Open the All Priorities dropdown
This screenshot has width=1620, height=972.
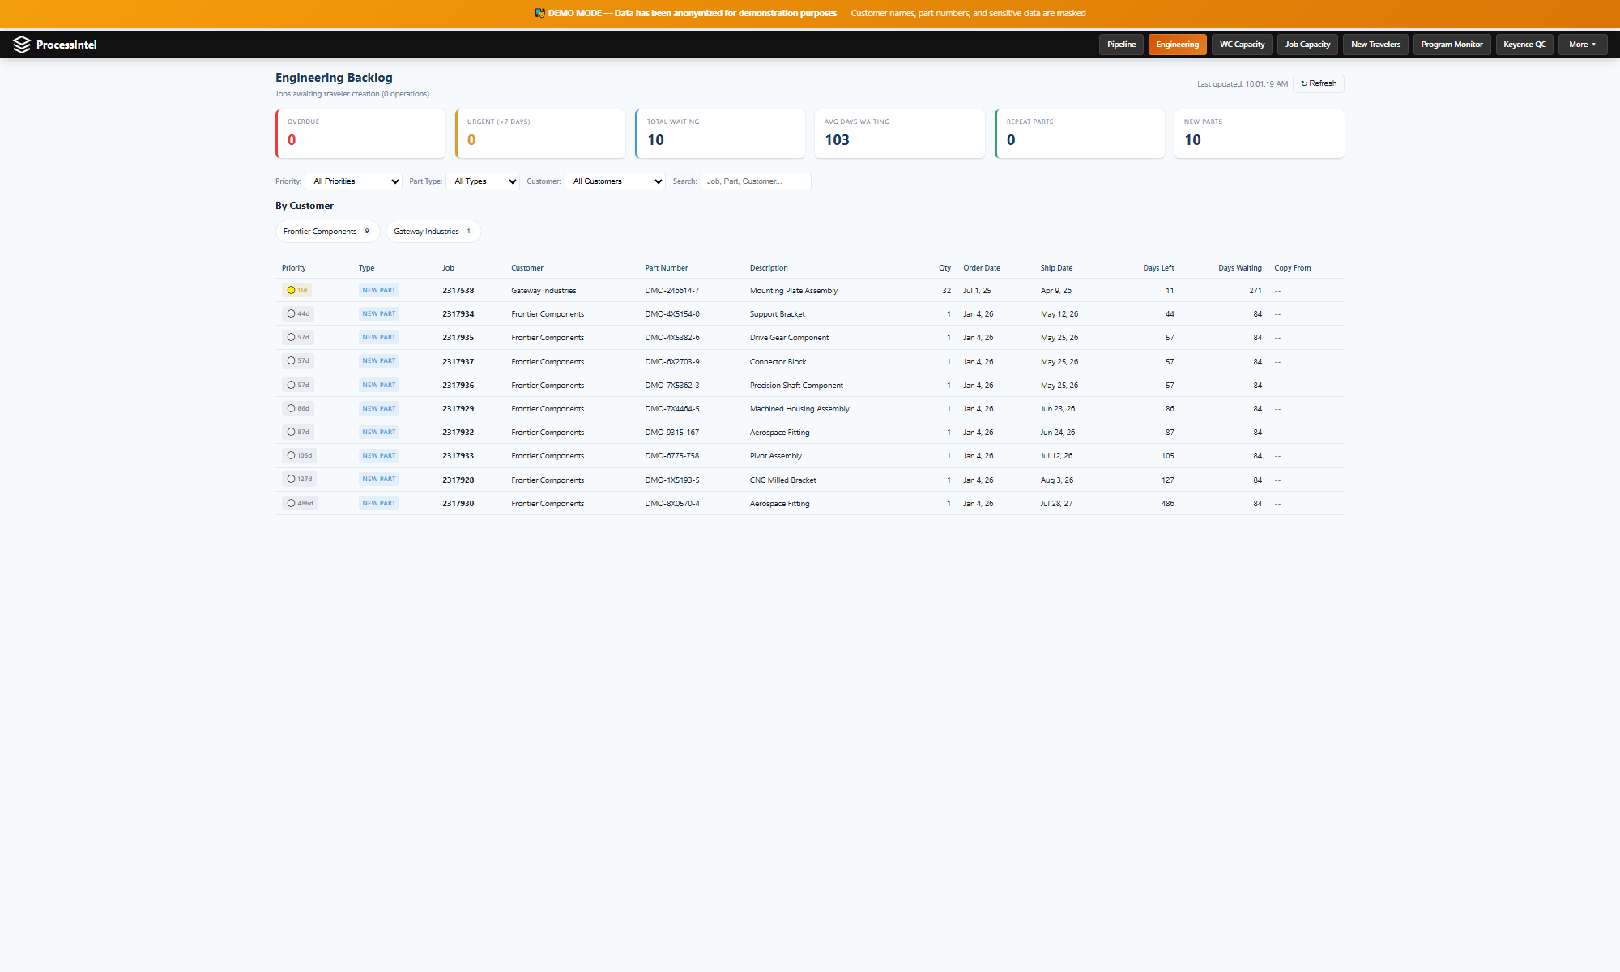[x=354, y=181]
